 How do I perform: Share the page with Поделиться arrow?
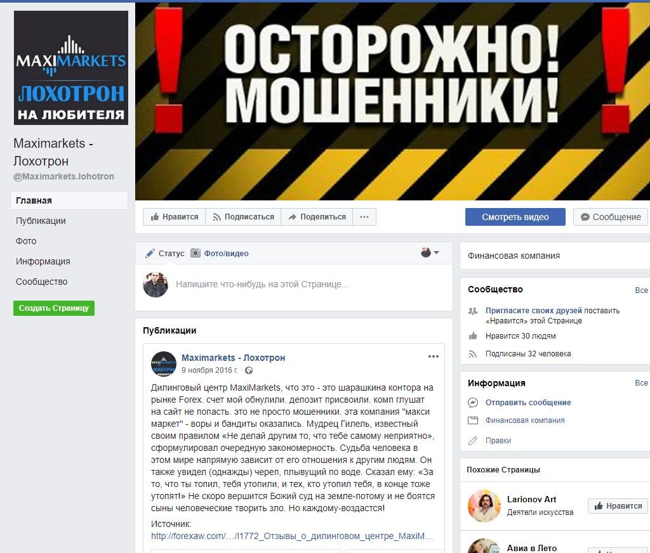click(317, 217)
